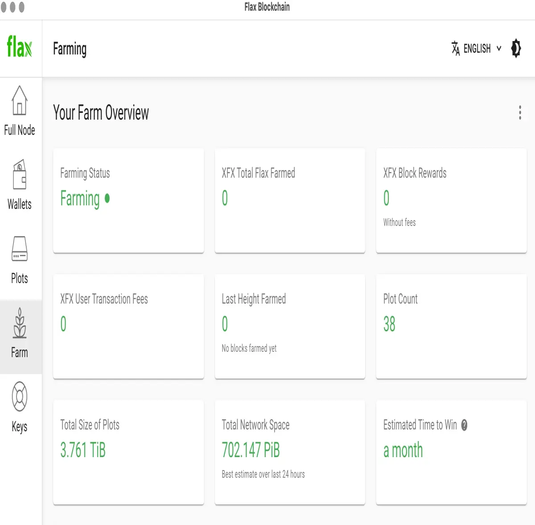Toggle dark mode with the brightness icon
The image size is (535, 525).
point(516,48)
